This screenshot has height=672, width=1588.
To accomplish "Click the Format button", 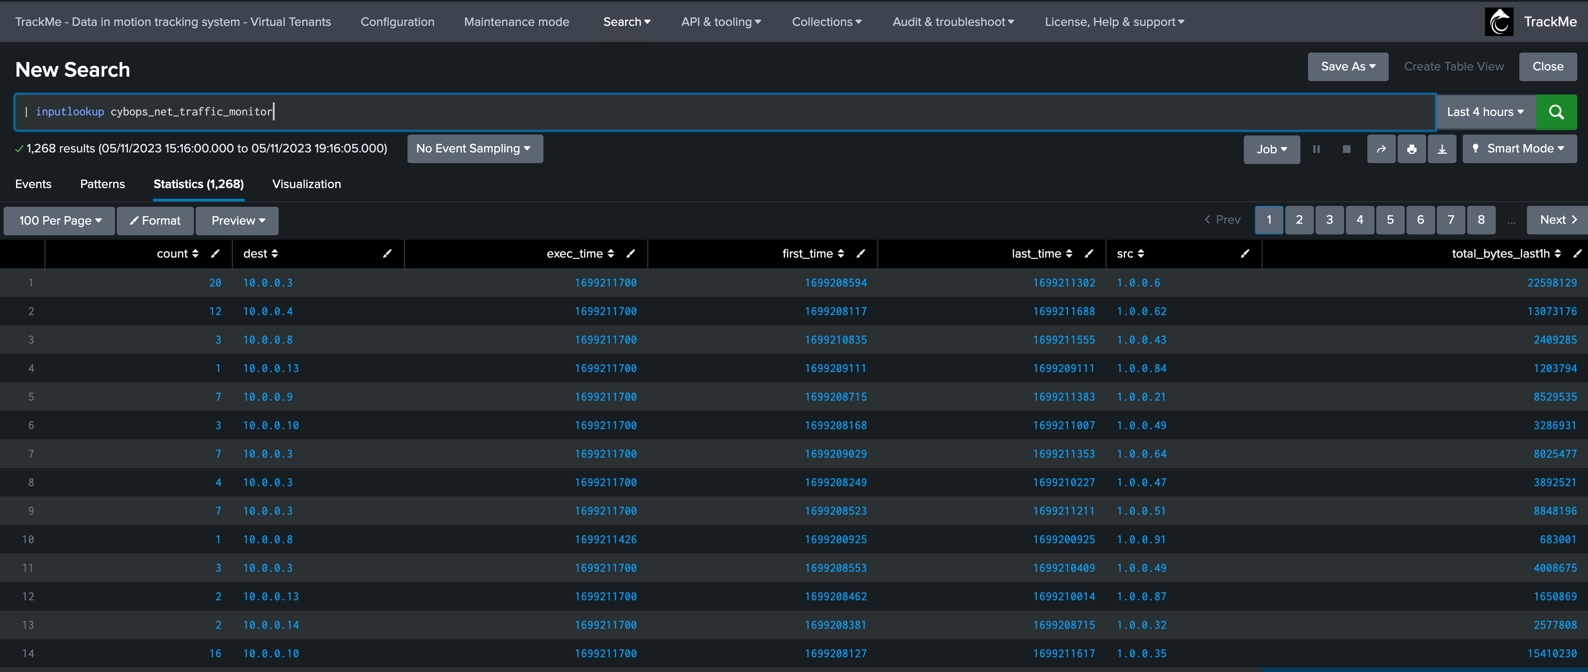I will click(x=155, y=221).
